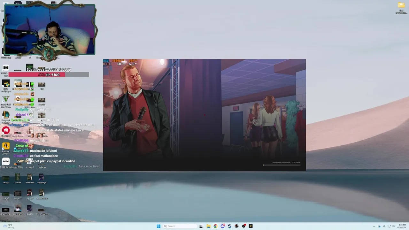
Task: Select the Grand Theft Auto V desktop icon
Action: coord(6,101)
